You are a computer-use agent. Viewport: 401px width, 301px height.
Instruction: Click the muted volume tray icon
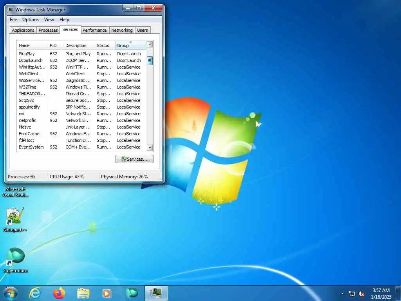[361, 294]
